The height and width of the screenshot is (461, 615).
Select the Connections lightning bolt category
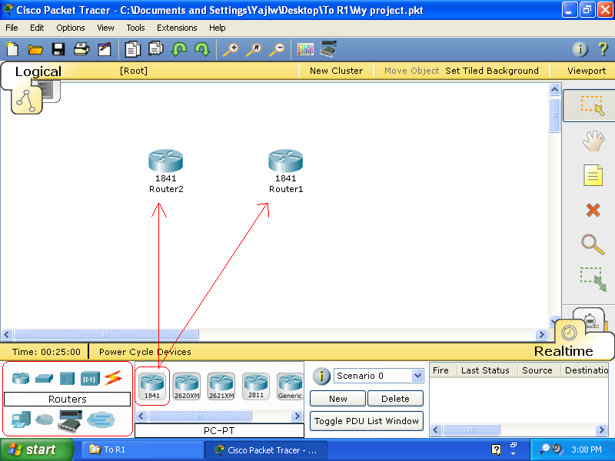pos(113,378)
